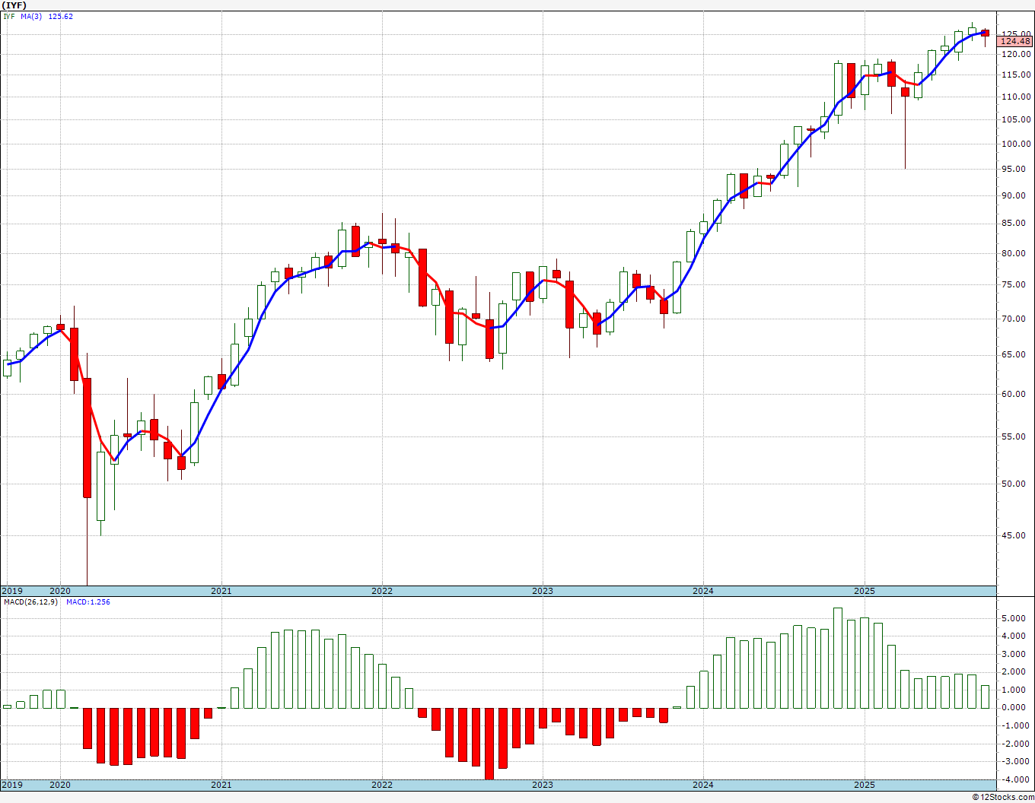This screenshot has height=803, width=1035.
Task: Click the IYF legend label beside MA(3)
Action: coord(9,17)
